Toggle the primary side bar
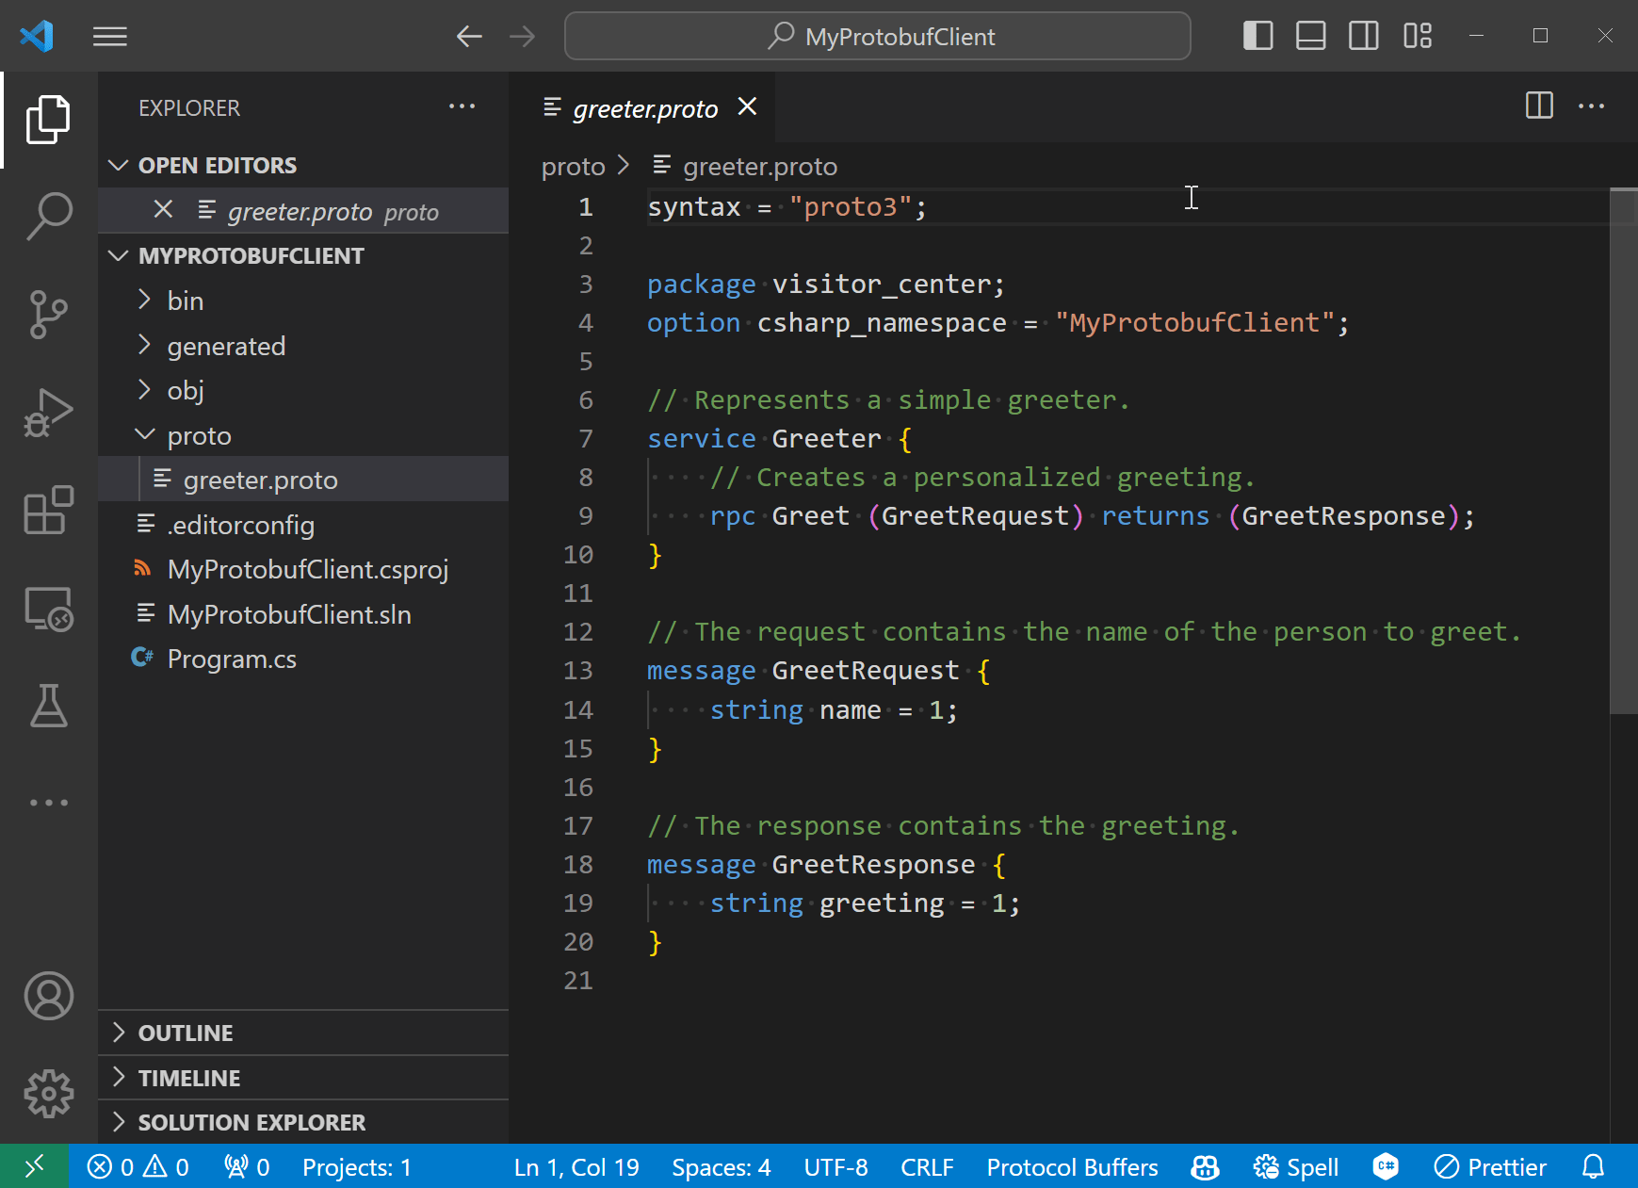This screenshot has height=1188, width=1638. [1257, 36]
